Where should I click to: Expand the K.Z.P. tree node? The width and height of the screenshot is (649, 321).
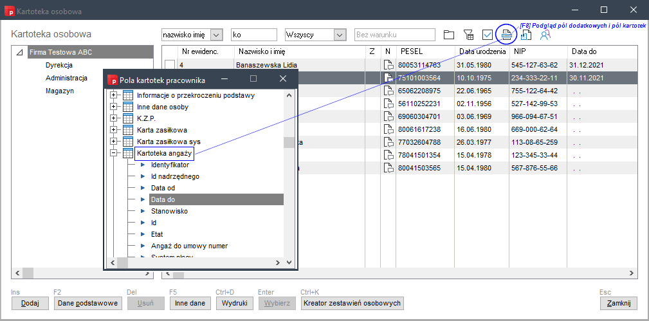click(113, 118)
